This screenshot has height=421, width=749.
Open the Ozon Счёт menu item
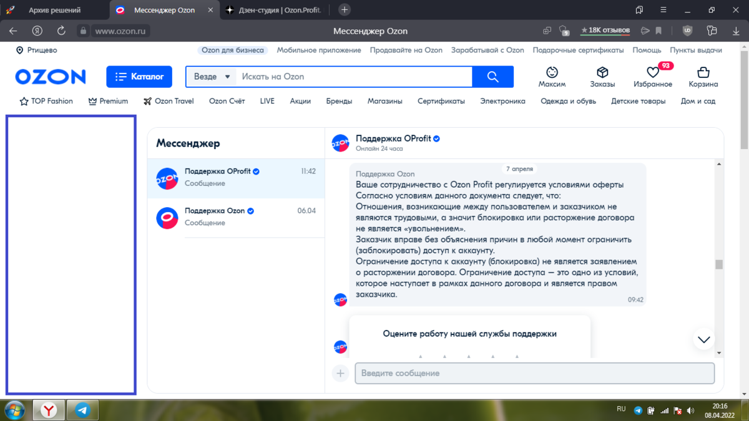[x=227, y=101]
